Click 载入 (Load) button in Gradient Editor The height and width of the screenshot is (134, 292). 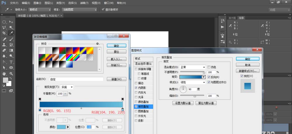tap(117, 59)
